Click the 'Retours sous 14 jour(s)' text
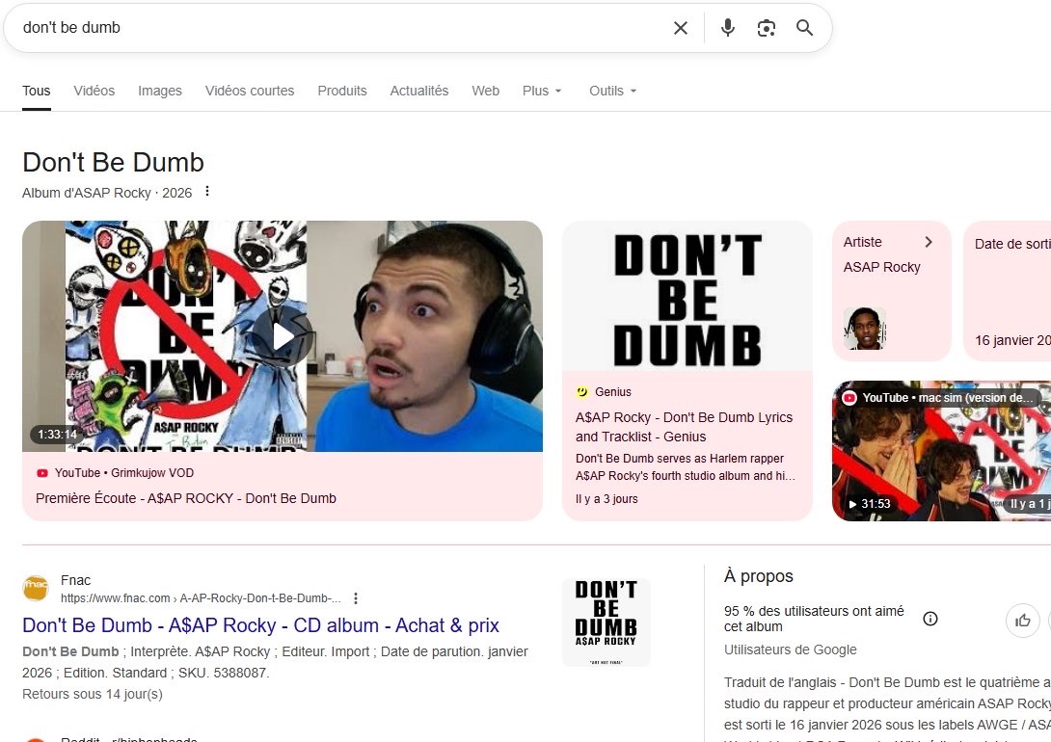This screenshot has height=742, width=1051. [93, 695]
